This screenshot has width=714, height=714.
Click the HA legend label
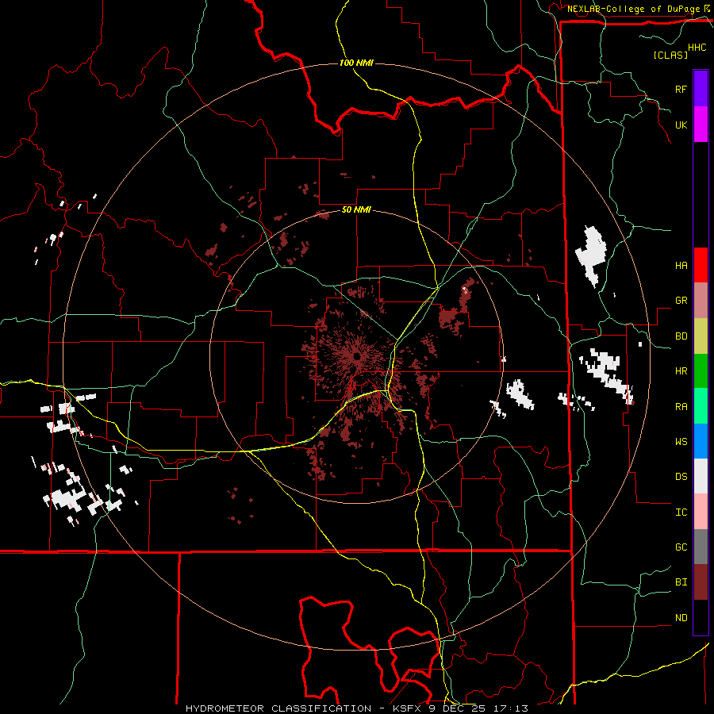pyautogui.click(x=681, y=265)
